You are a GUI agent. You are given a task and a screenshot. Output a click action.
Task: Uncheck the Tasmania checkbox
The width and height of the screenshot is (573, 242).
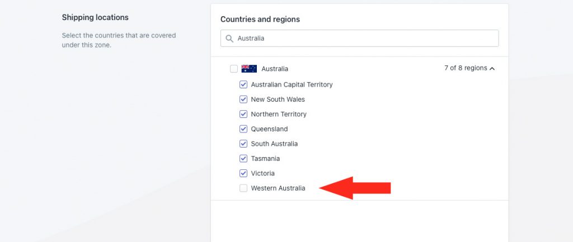[243, 159]
